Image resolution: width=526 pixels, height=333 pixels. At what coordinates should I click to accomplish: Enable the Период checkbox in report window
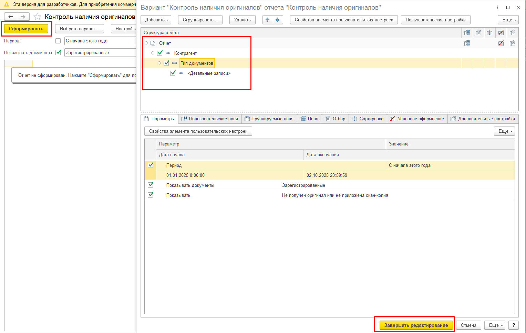click(58, 41)
